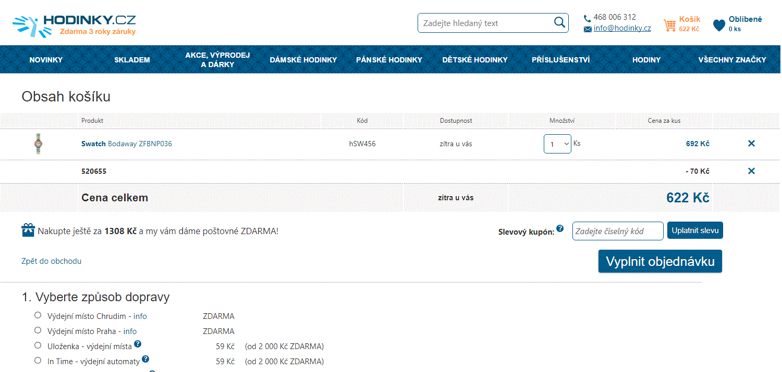Click help icon next to Uloženka

click(x=138, y=344)
